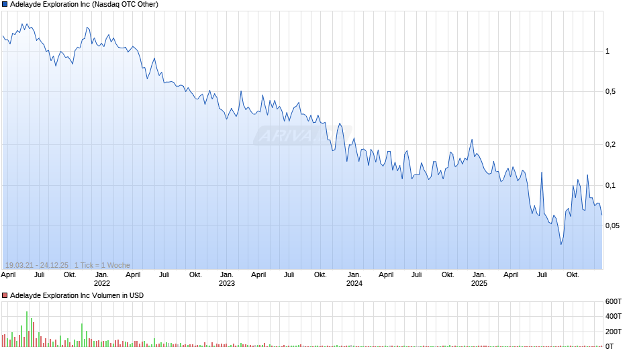Click the 'Jan. 2025' time axis label
631x353 pixels.
[x=479, y=279]
